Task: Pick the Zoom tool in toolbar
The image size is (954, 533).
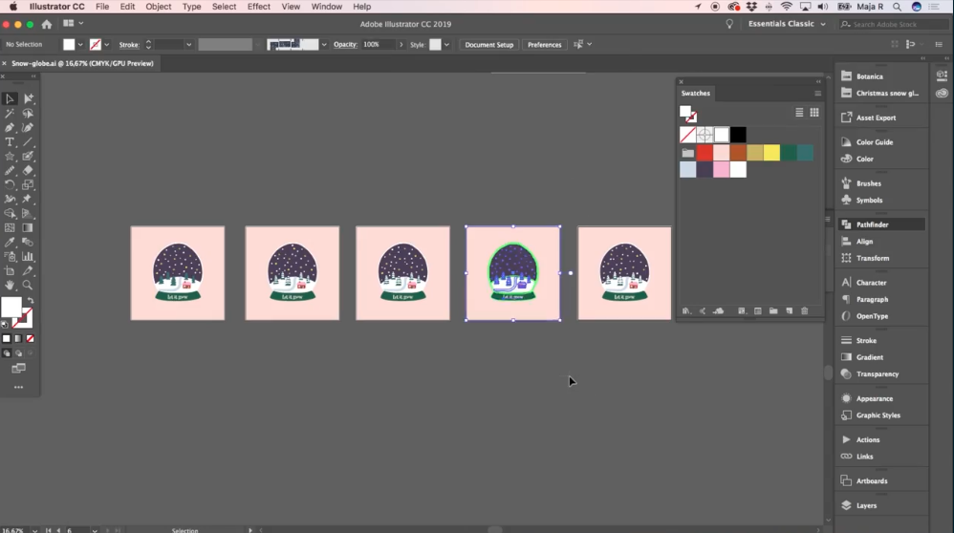Action: [x=28, y=285]
